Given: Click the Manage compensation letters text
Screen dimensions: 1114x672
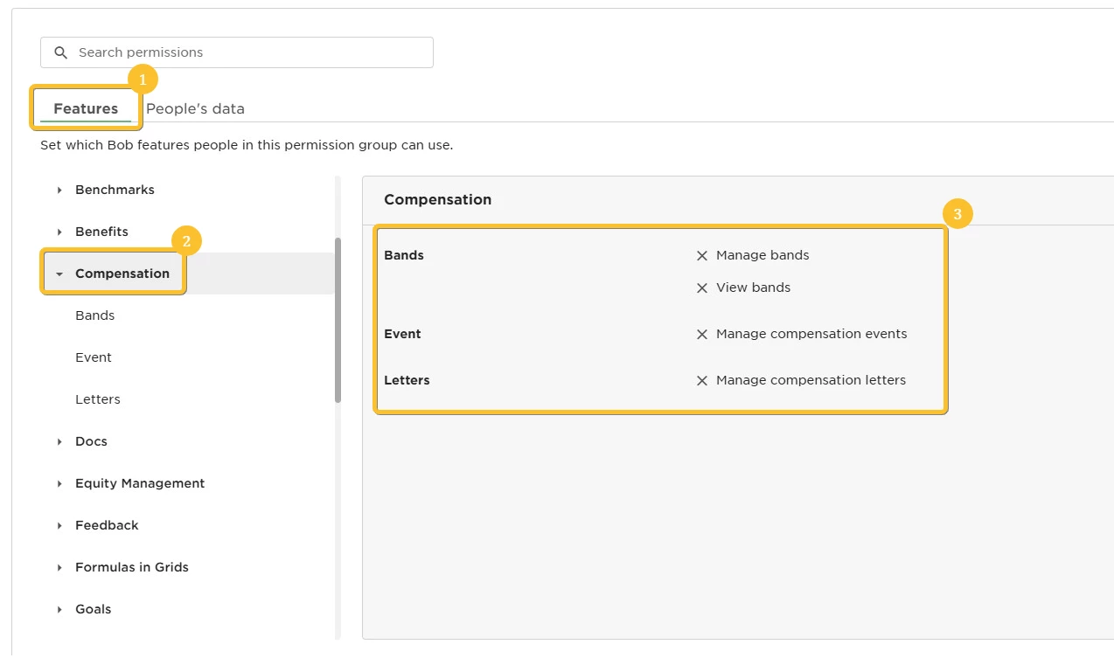Looking at the screenshot, I should click(x=811, y=380).
